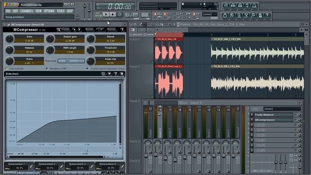
Task: Click the MCompressor presets magnifier button
Action: click(x=63, y=30)
